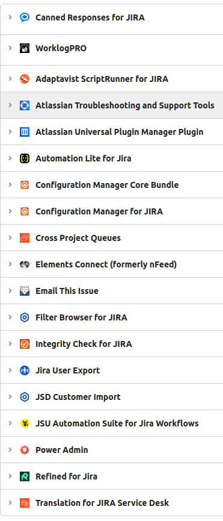The width and height of the screenshot is (223, 521).
Task: Expand Translation for JIRA Service Desk chevron
Action: 10,502
